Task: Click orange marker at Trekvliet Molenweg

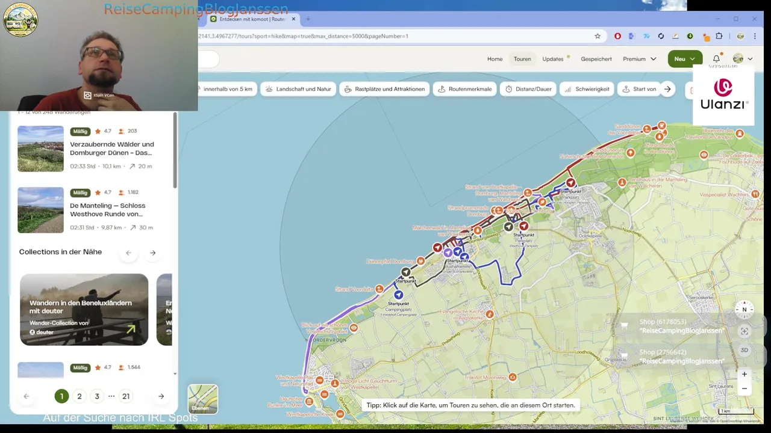Action: (513, 377)
